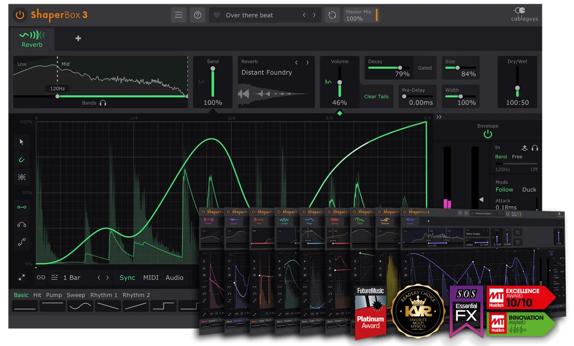Adjust the Size slider

coord(460,68)
